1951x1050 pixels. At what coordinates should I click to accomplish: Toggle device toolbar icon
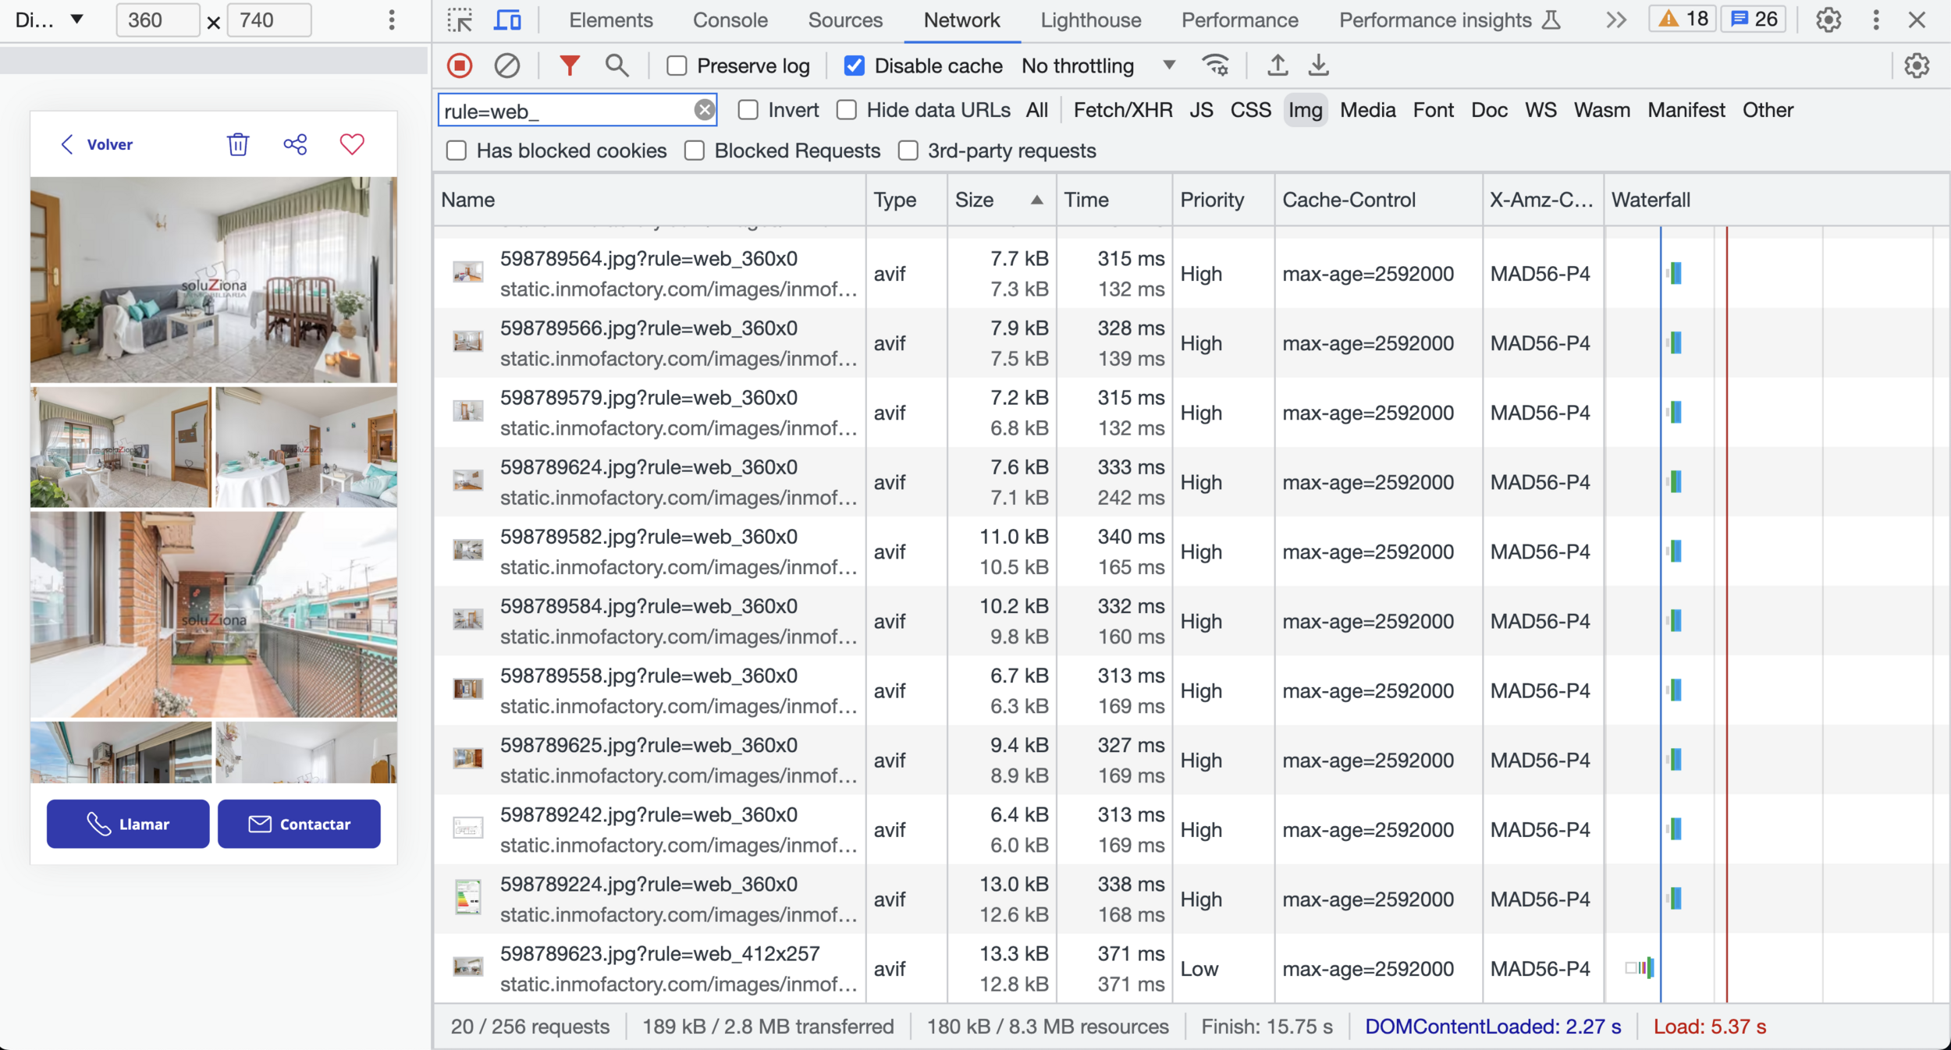(x=507, y=20)
